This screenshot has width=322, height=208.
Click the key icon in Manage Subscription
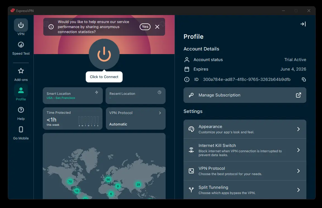(191, 95)
